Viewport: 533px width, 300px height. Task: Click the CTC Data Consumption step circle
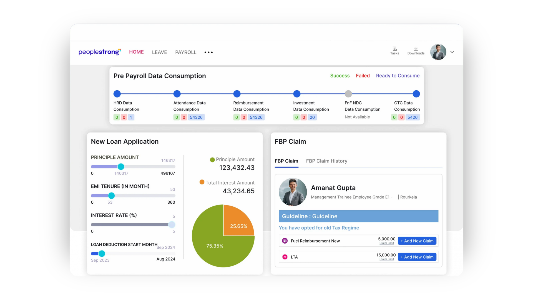click(x=416, y=94)
